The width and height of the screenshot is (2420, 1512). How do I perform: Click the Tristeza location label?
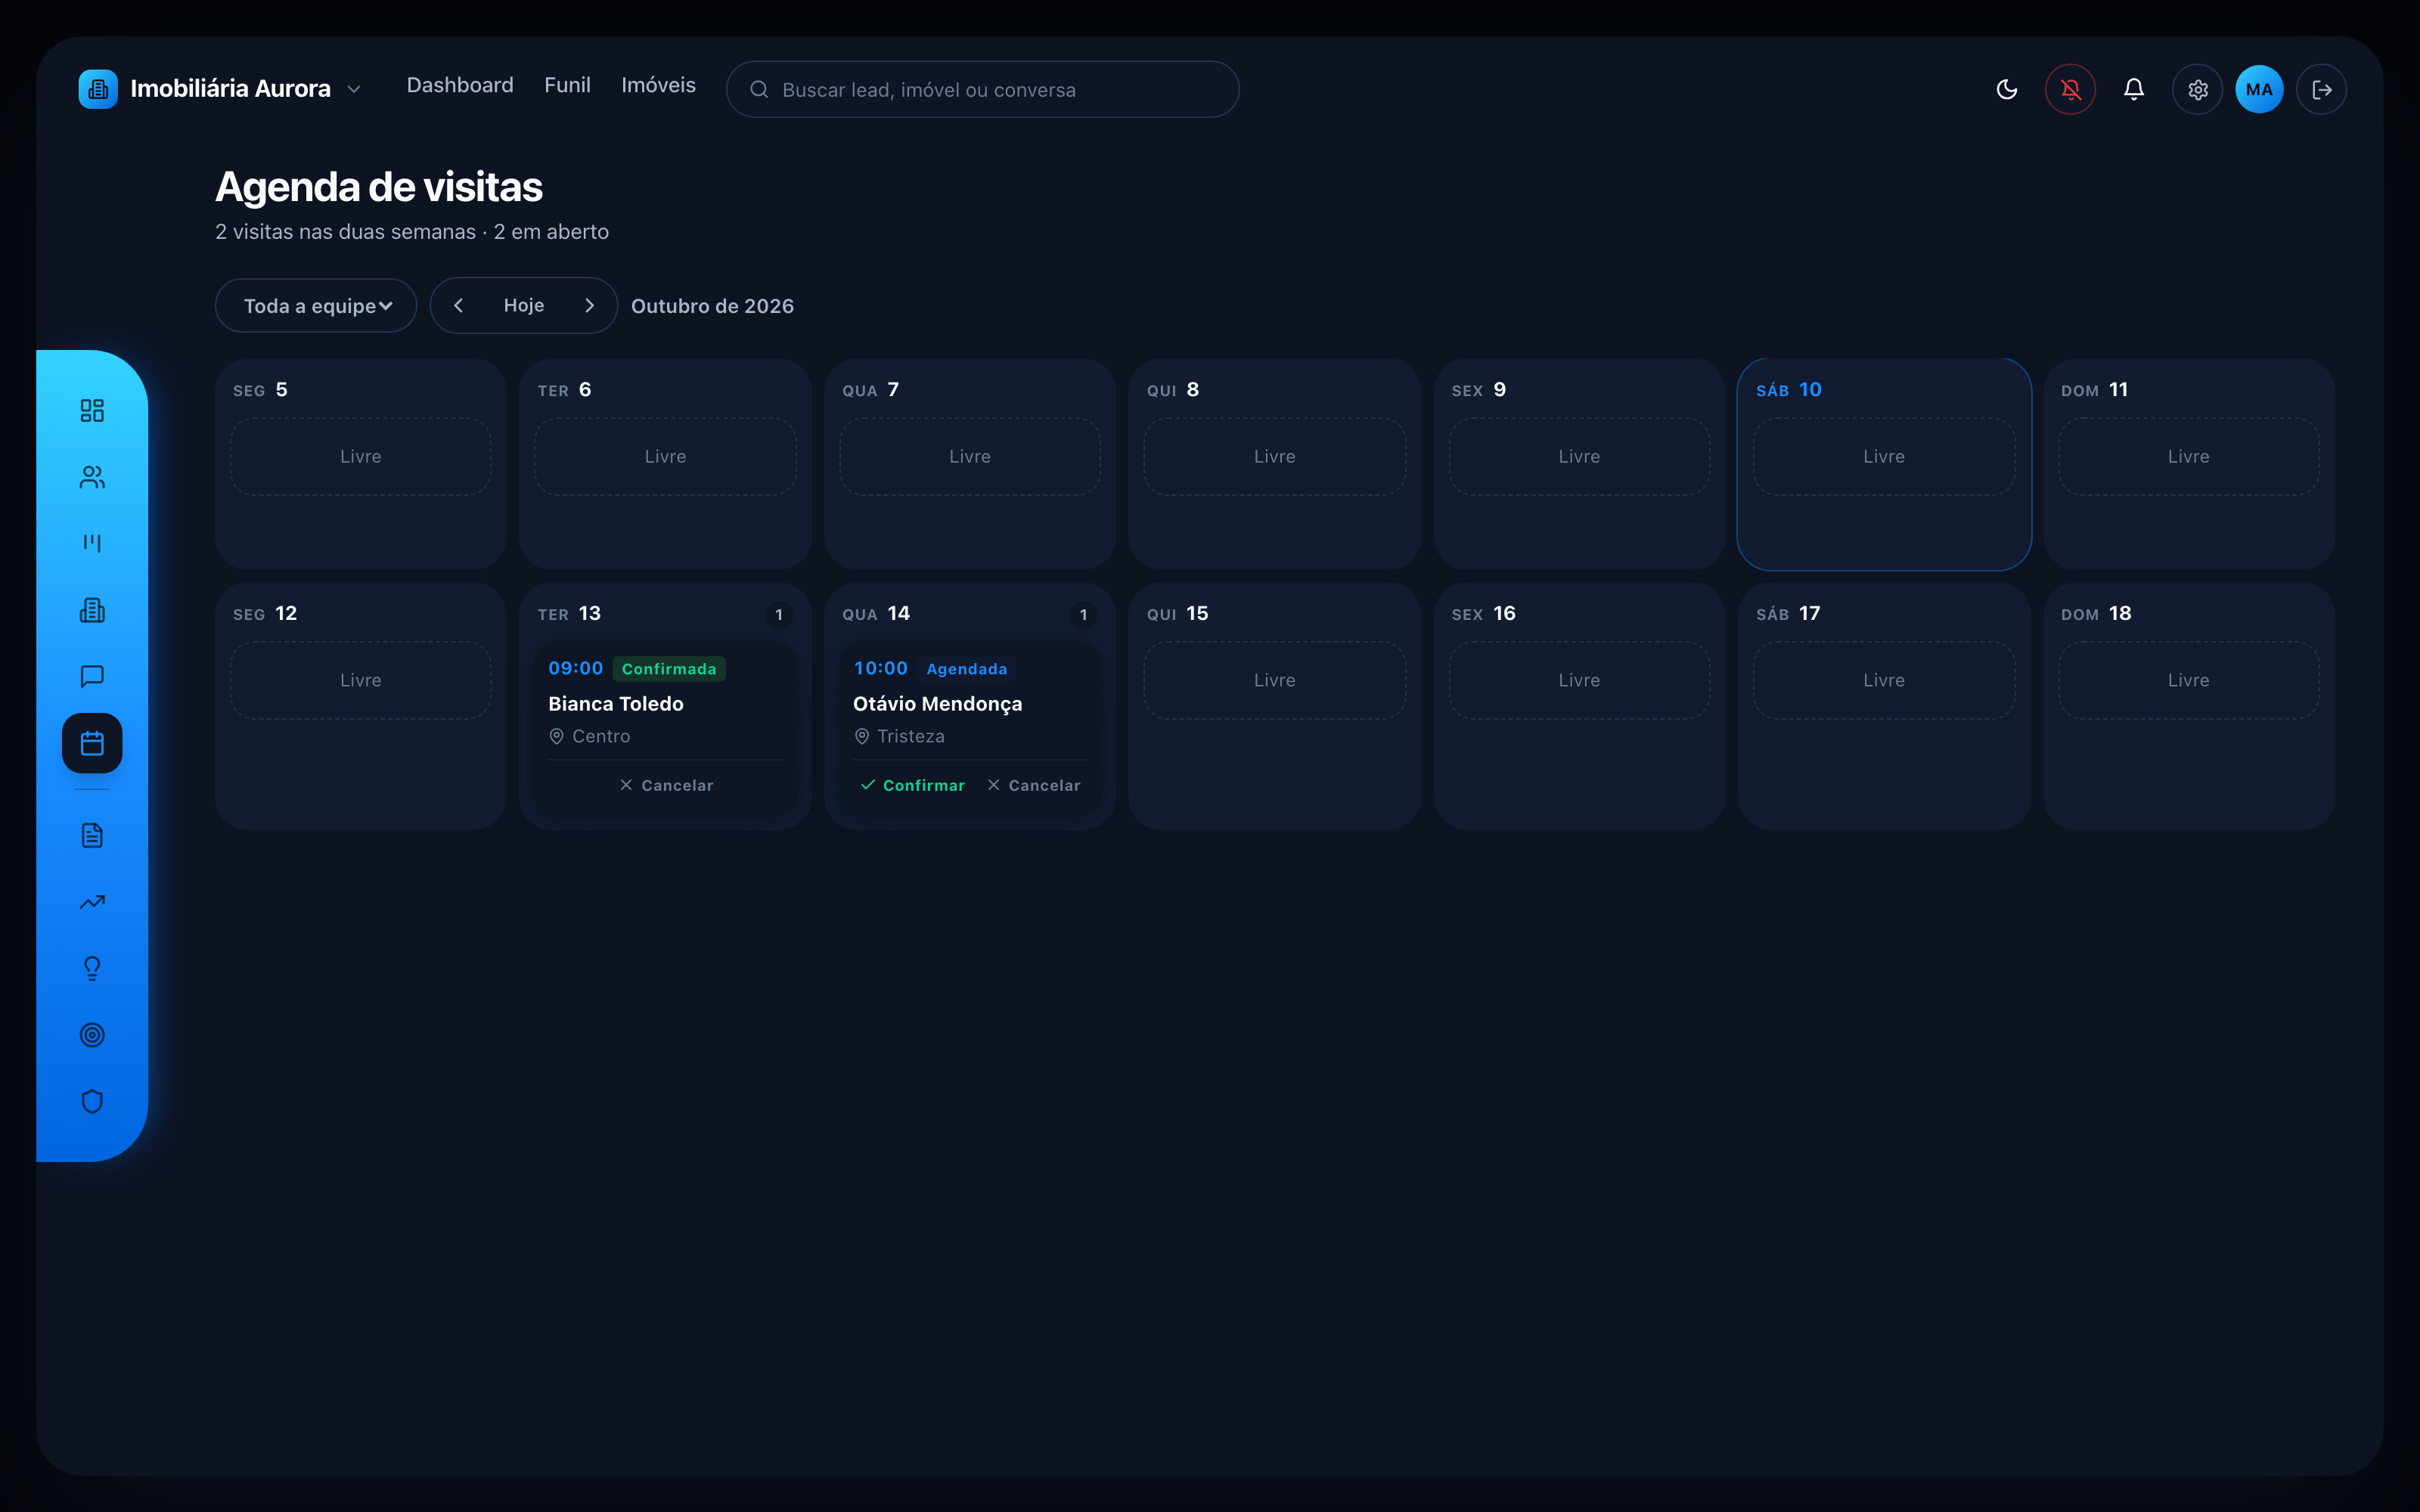click(910, 736)
